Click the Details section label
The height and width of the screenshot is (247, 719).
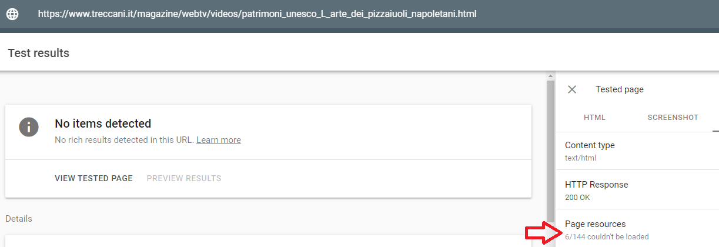point(19,219)
